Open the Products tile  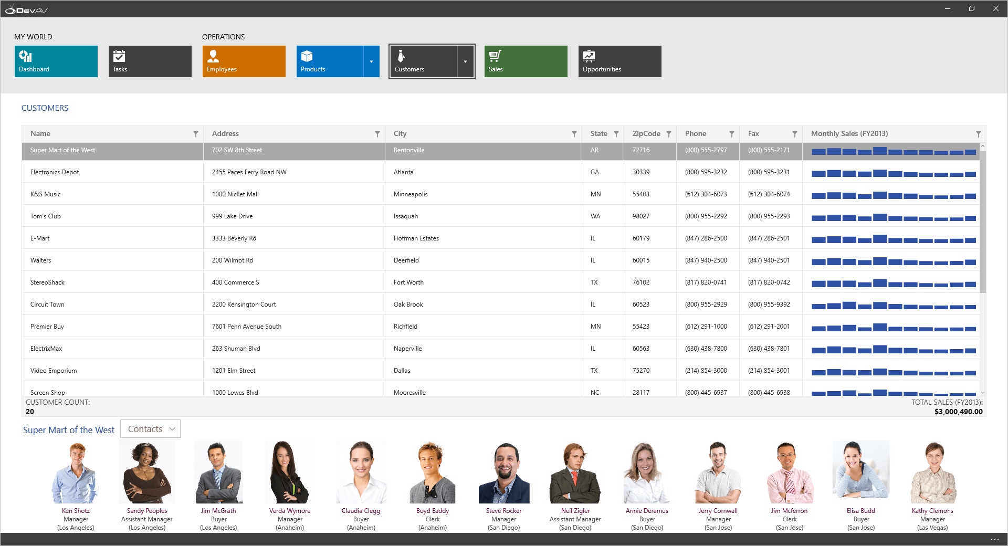coord(330,61)
